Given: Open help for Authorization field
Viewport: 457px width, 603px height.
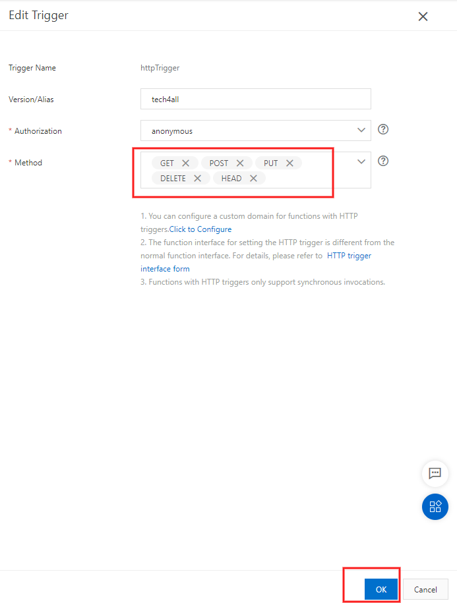Looking at the screenshot, I should 382,129.
